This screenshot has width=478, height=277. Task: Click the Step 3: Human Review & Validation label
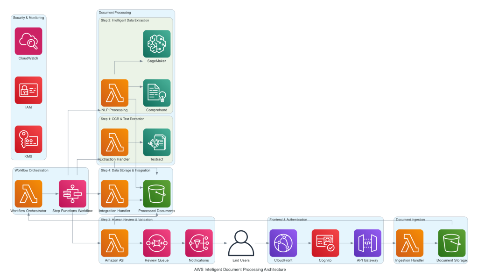[127, 220]
